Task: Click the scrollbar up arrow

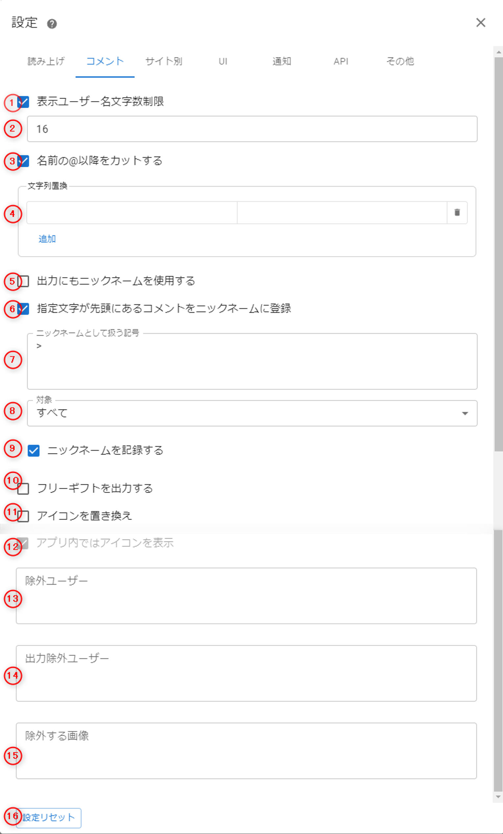Action: tap(498, 52)
